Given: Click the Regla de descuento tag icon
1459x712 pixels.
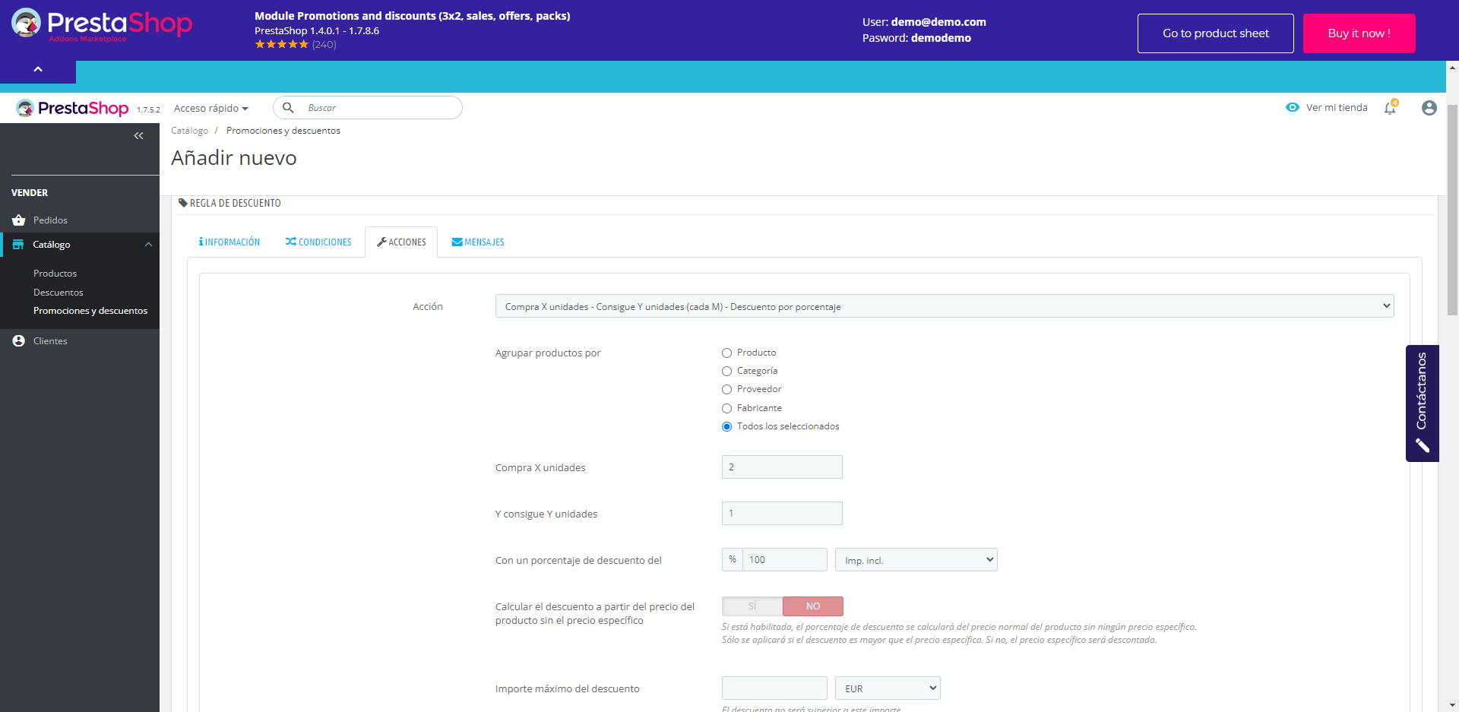Looking at the screenshot, I should click(182, 203).
